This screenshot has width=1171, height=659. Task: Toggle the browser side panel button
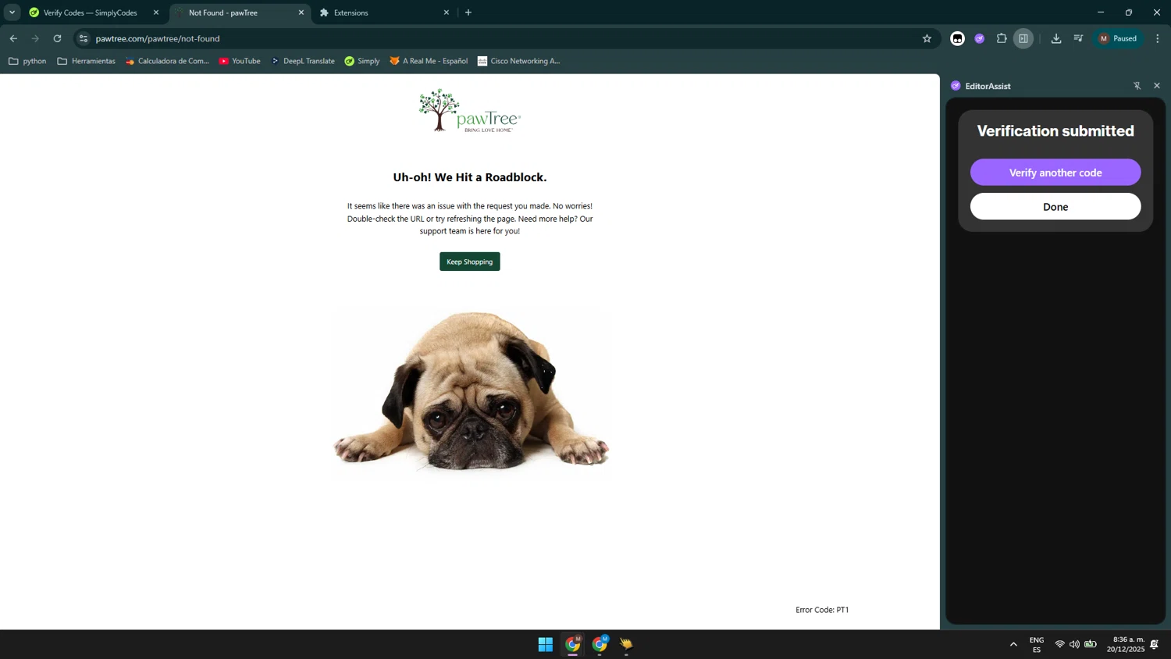1023,38
